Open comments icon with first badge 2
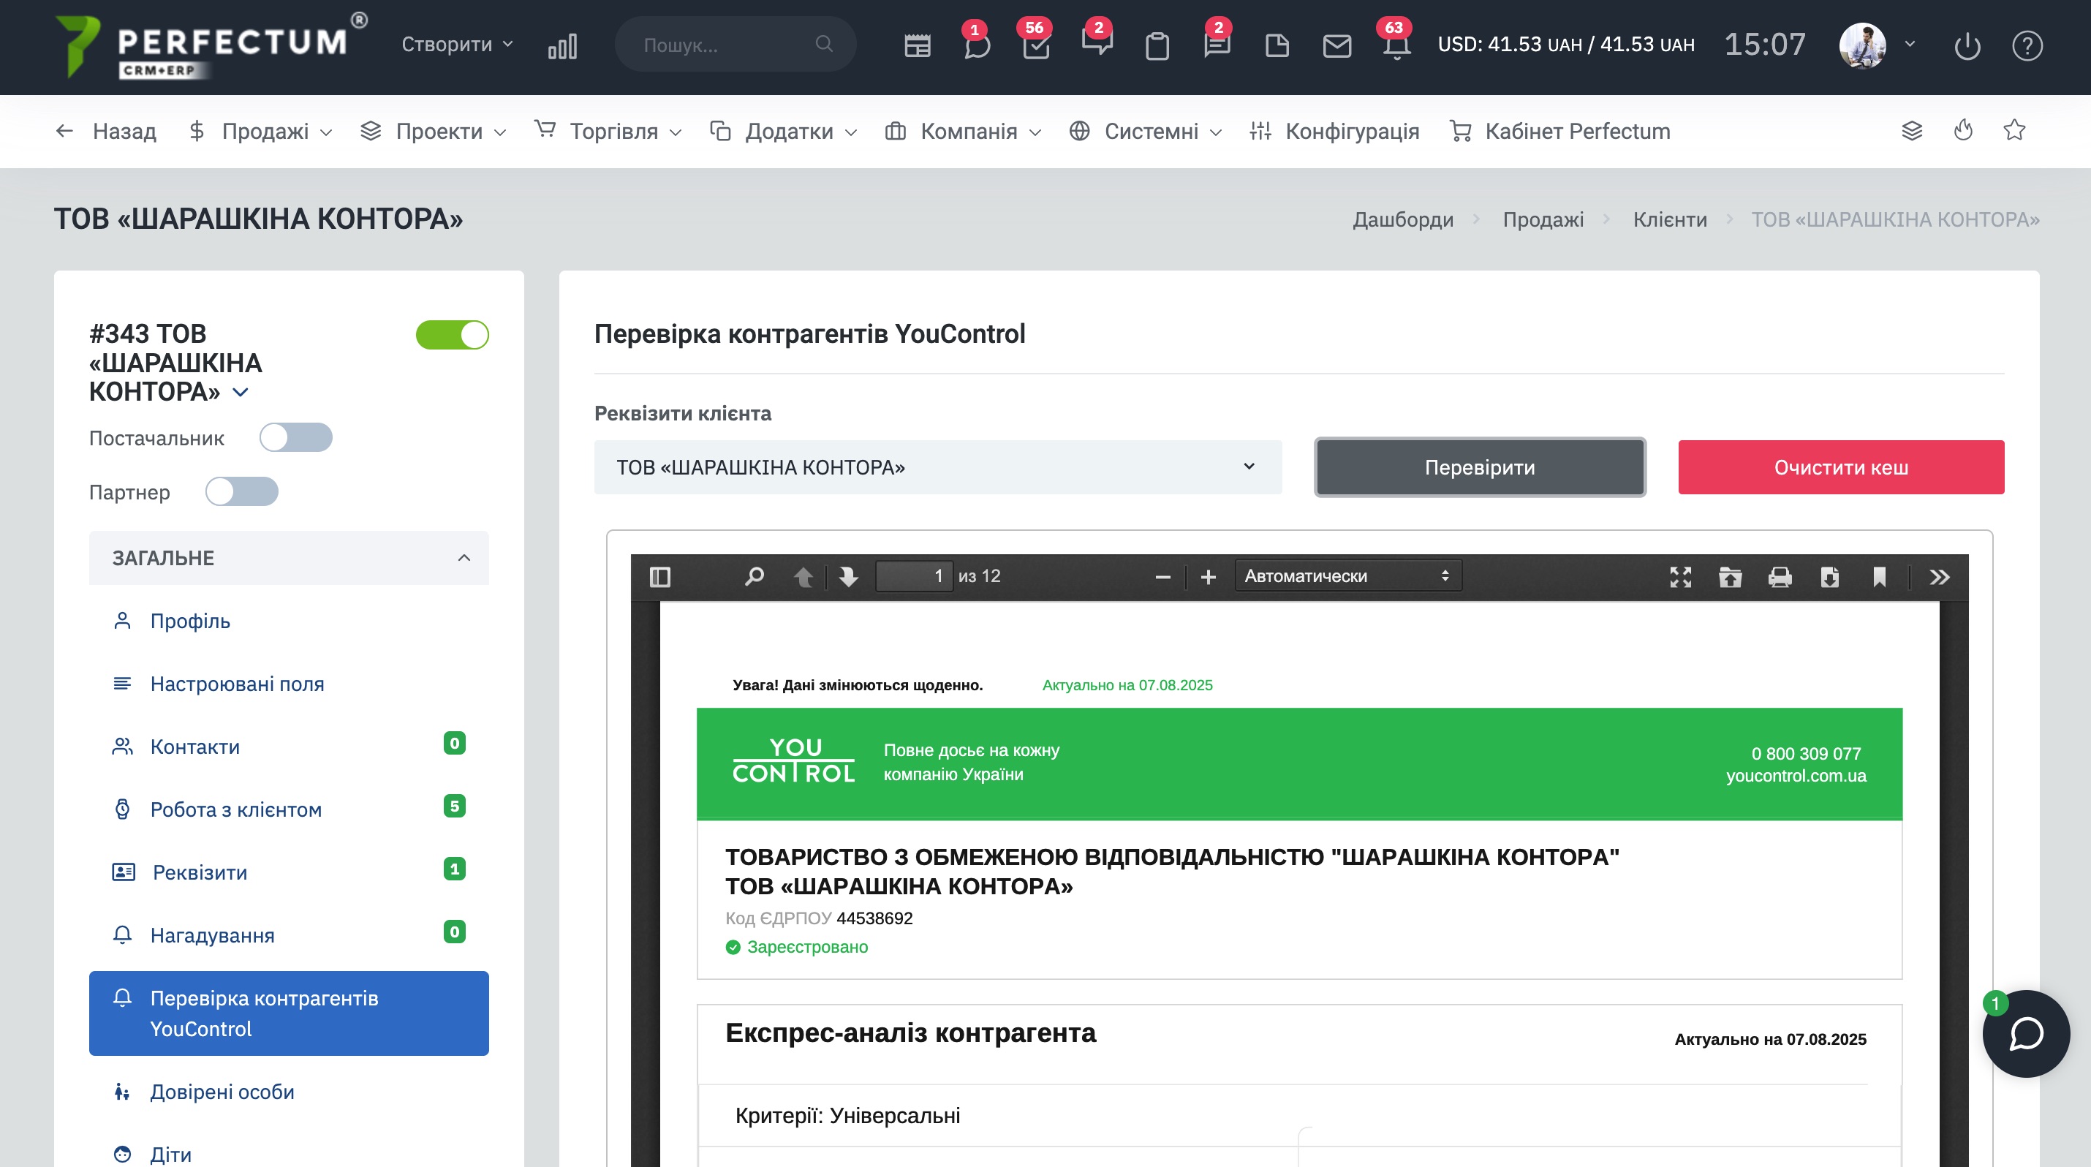The height and width of the screenshot is (1167, 2091). point(1097,40)
